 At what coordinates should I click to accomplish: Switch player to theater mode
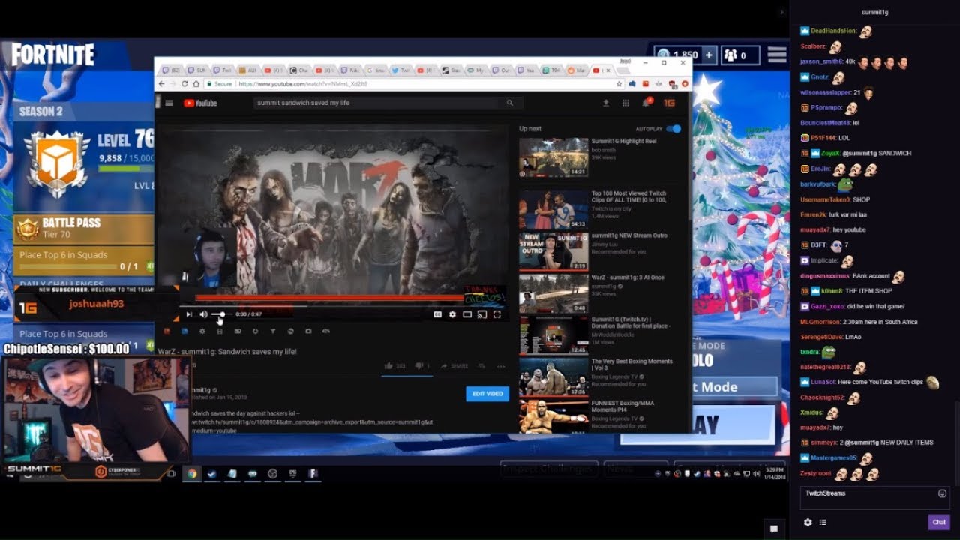[467, 314]
